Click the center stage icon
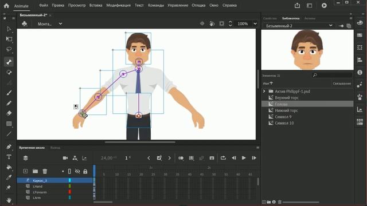This screenshot has width=367, height=206. [202, 23]
